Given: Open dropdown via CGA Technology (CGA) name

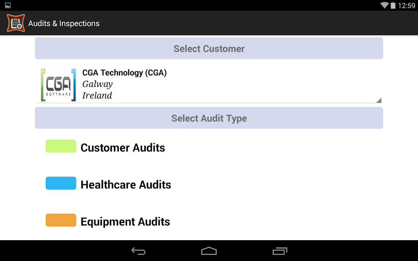Looking at the screenshot, I should point(125,73).
